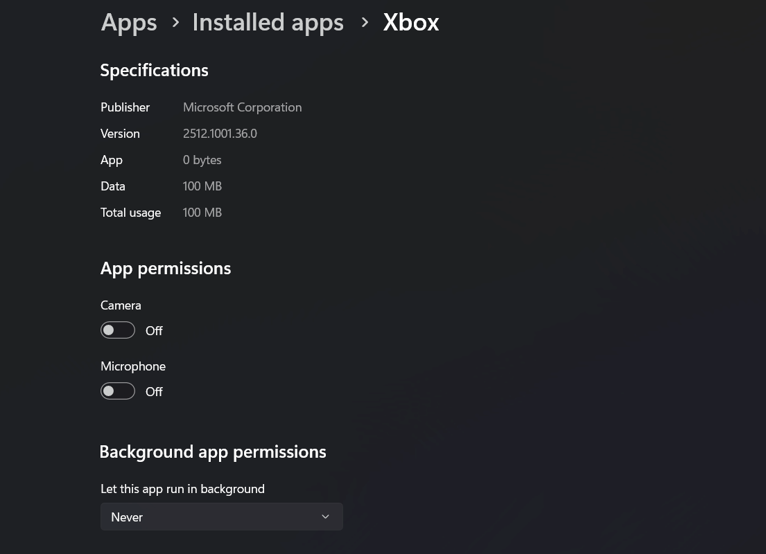The image size is (766, 554).
Task: Click the Background app permissions heading
Action: pyautogui.click(x=213, y=452)
